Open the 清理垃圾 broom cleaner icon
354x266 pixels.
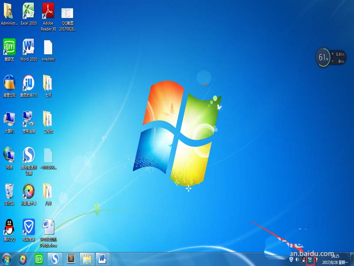[x=9, y=86]
